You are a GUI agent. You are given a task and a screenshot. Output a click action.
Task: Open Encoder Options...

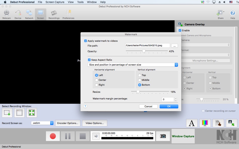click(68, 123)
